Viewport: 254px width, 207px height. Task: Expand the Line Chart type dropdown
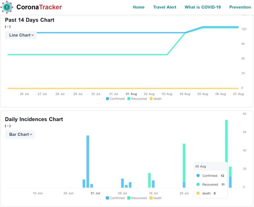click(21, 35)
